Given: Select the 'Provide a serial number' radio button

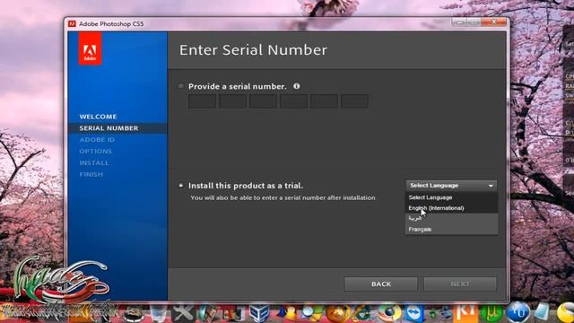Looking at the screenshot, I should (180, 86).
